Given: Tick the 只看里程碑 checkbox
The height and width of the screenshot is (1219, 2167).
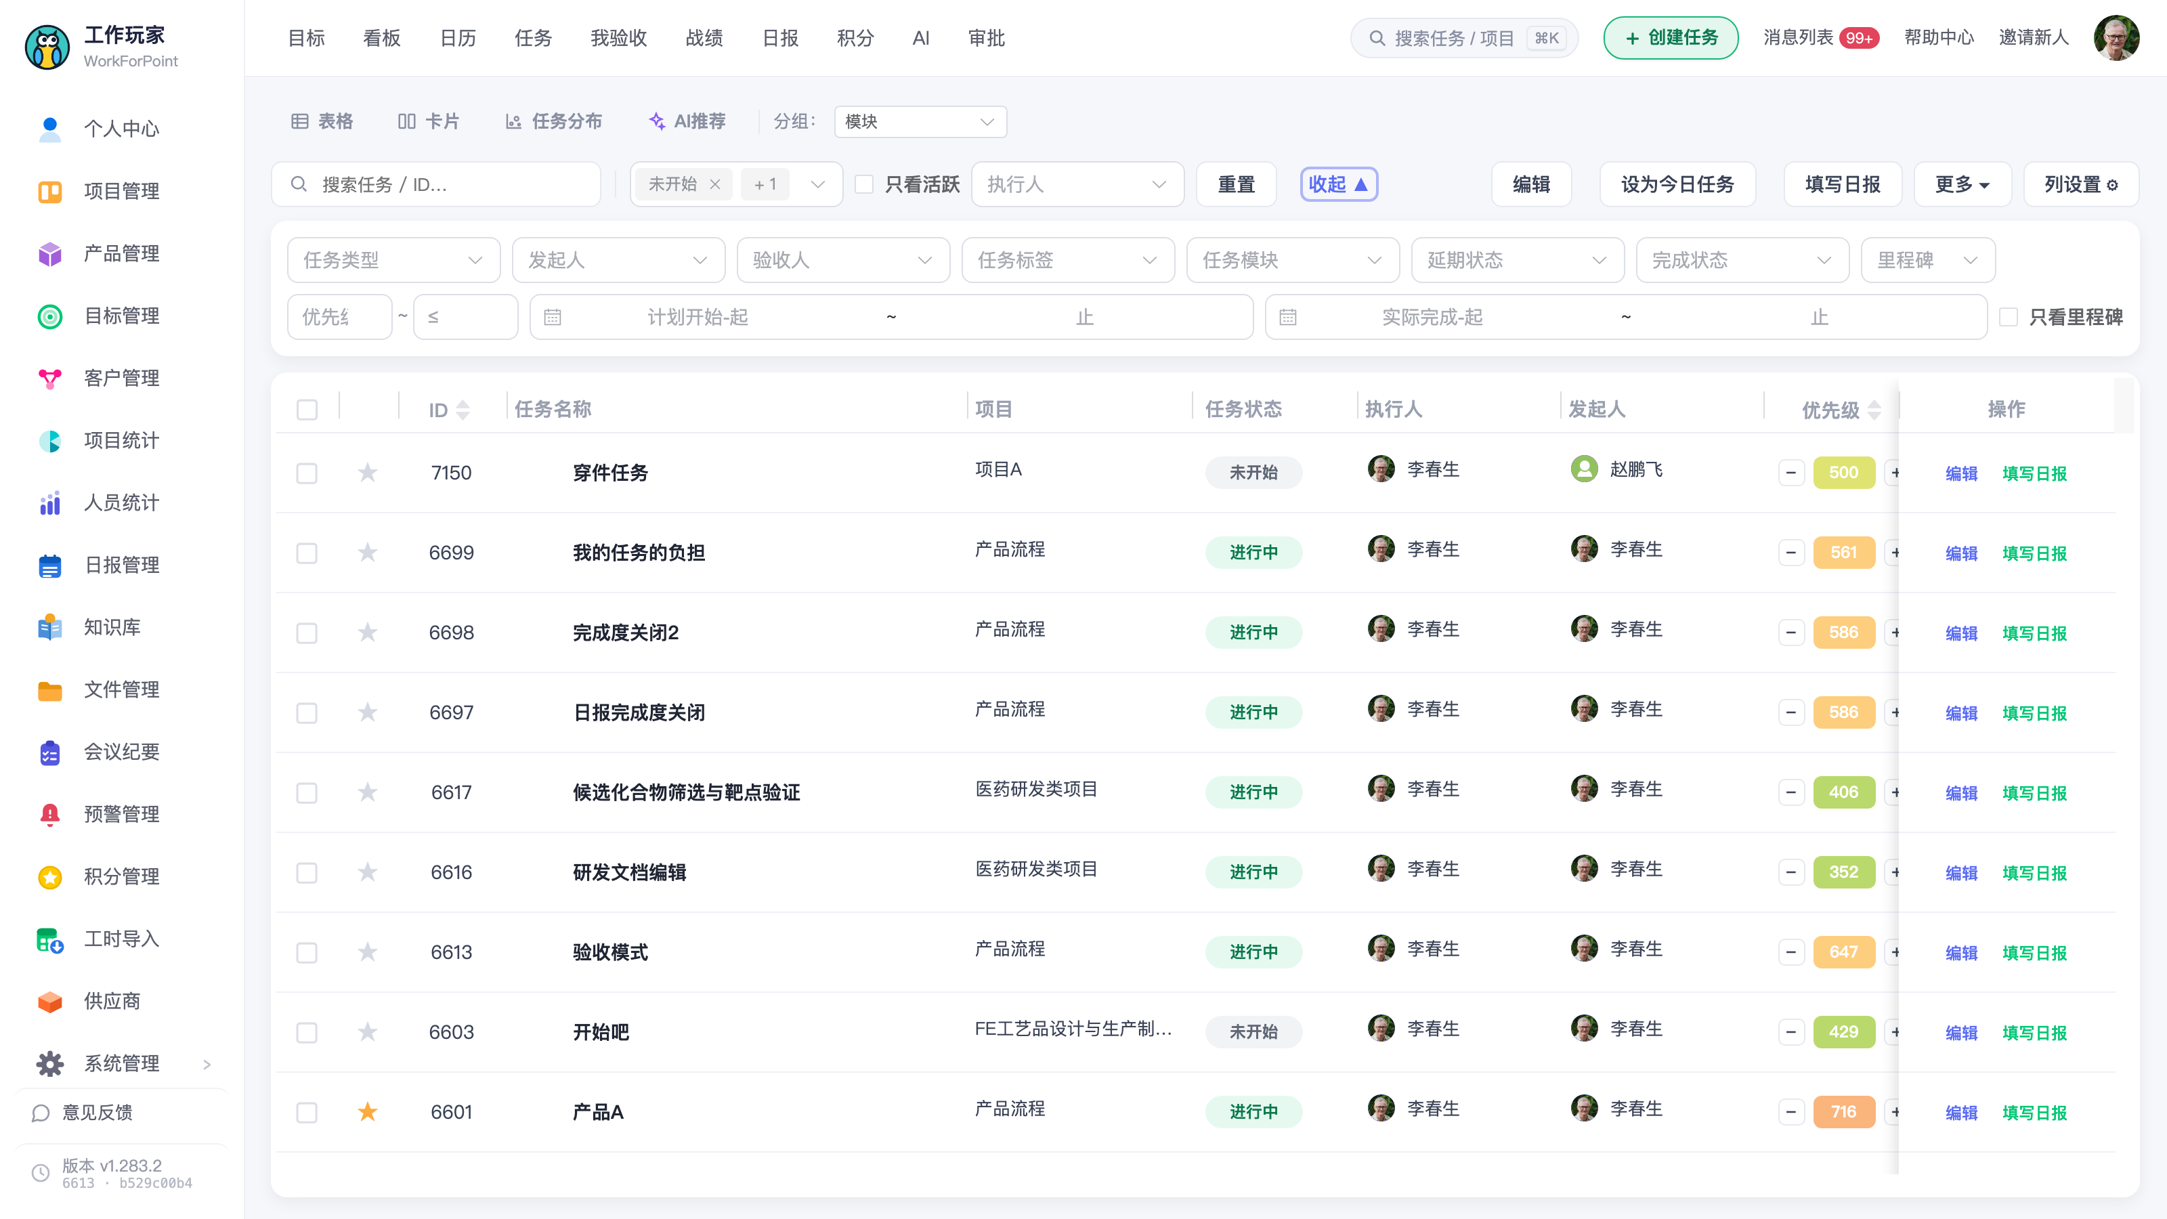Looking at the screenshot, I should coord(2008,317).
